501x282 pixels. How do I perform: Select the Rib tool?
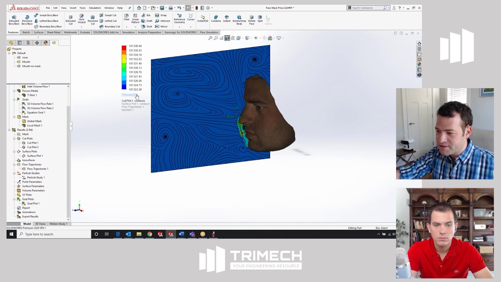tap(146, 15)
